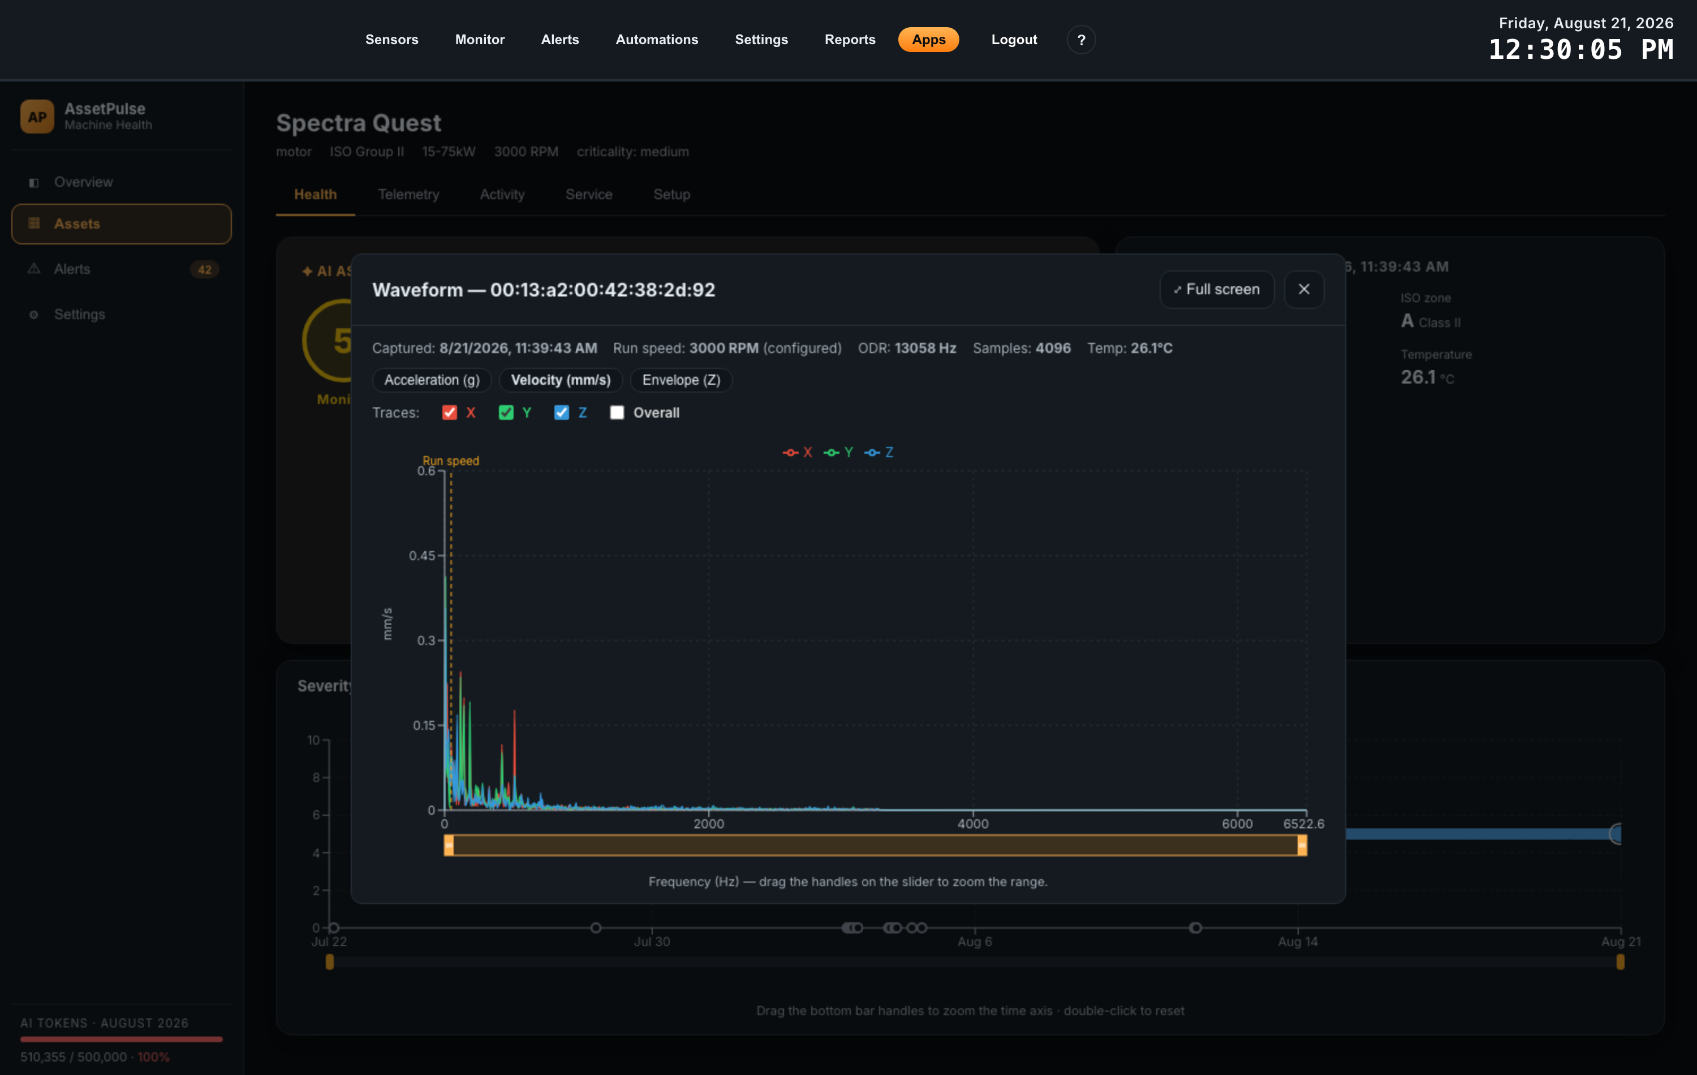Select Envelope (Z) view

coord(682,380)
